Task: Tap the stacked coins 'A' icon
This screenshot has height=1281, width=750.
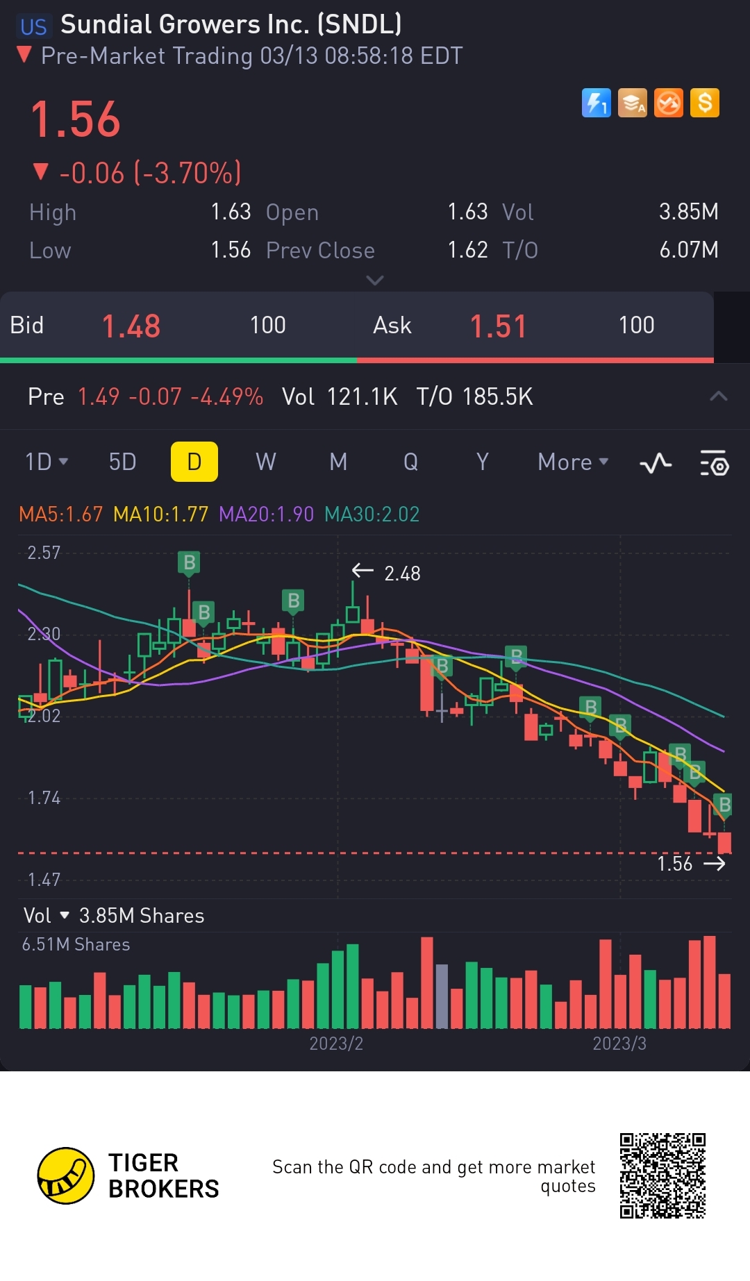Action: pos(633,103)
